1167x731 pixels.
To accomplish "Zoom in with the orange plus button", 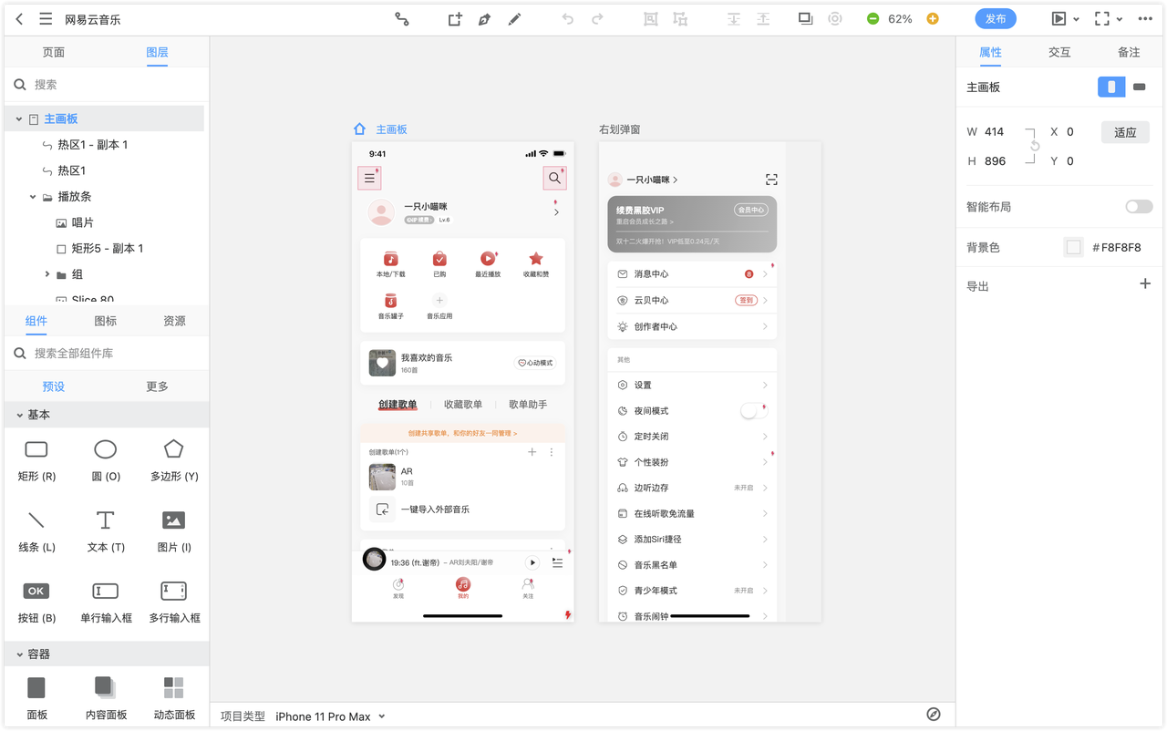I will coord(933,19).
